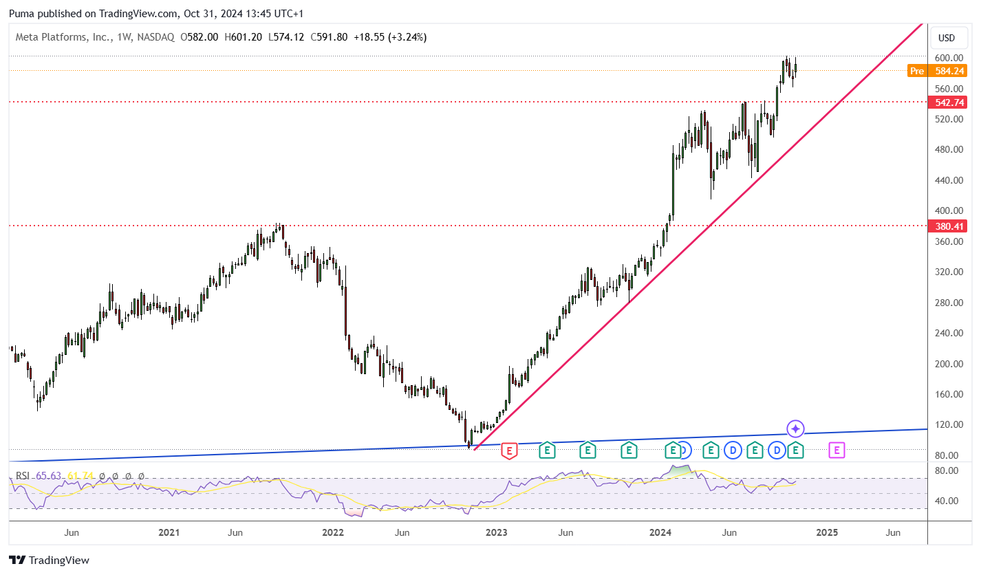Image resolution: width=981 pixels, height=575 pixels.
Task: Click the close value C591.80
Action: pos(329,37)
